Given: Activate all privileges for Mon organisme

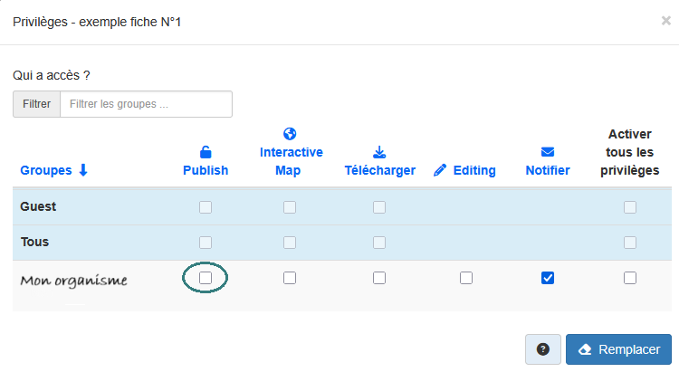Looking at the screenshot, I should (x=630, y=278).
